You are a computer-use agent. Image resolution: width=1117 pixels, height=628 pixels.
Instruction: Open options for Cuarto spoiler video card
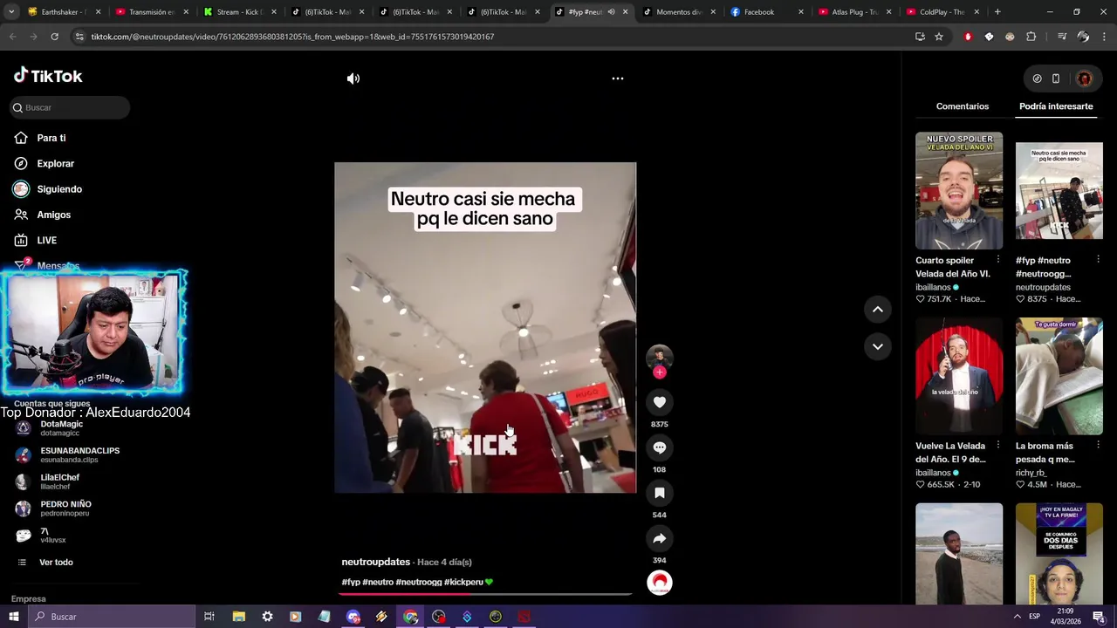pyautogui.click(x=998, y=260)
